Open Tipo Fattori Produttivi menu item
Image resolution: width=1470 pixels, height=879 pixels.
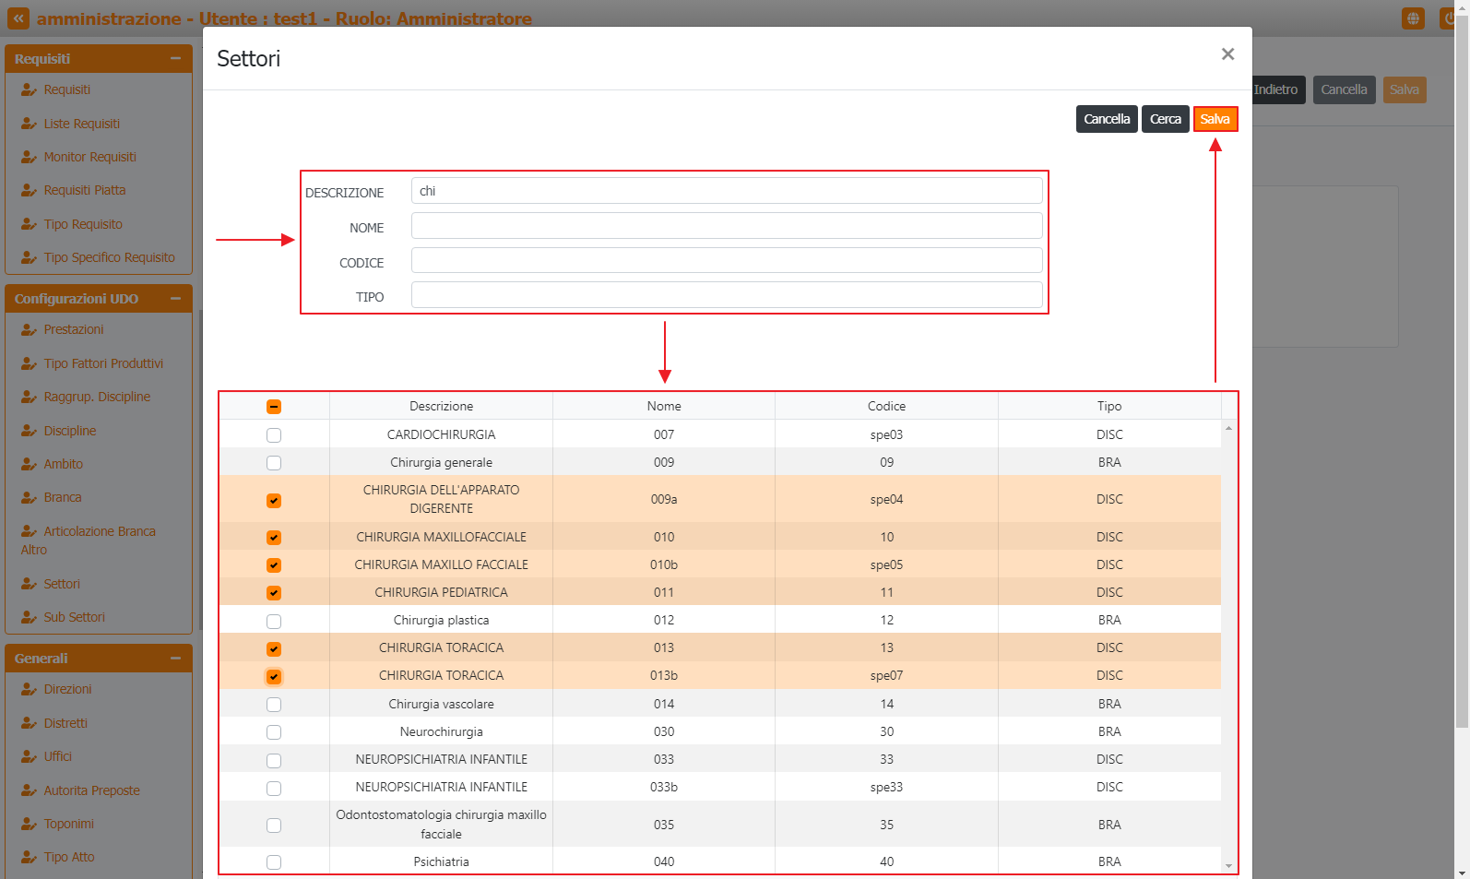click(103, 364)
